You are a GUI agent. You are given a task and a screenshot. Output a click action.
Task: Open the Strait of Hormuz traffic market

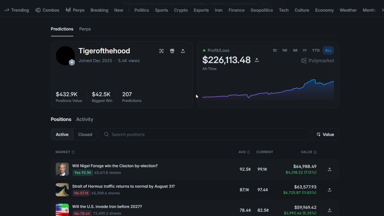click(124, 186)
